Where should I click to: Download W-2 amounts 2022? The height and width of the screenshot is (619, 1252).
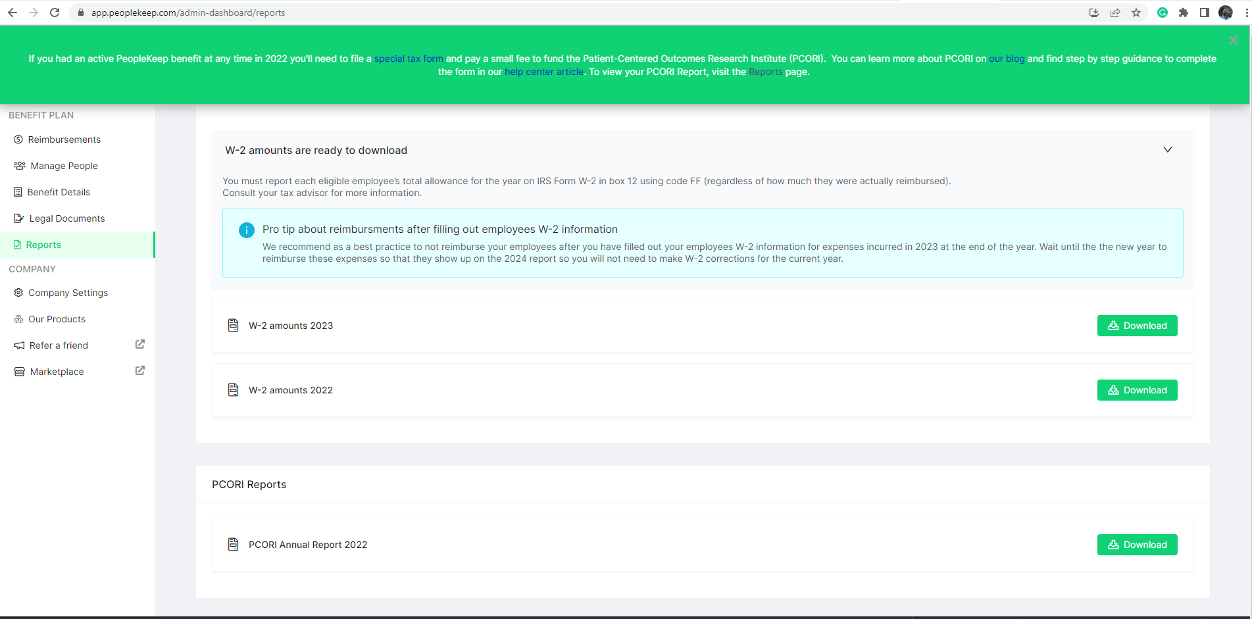[1137, 390]
